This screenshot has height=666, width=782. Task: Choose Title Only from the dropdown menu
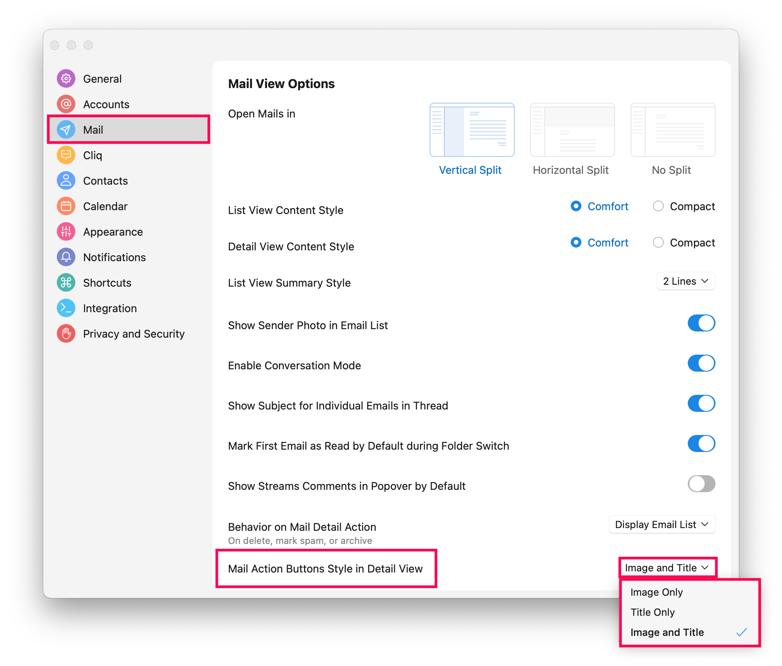653,612
